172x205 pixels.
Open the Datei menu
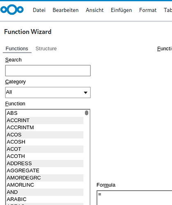click(x=39, y=10)
